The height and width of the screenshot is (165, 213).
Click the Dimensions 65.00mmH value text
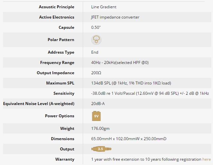point(129,139)
